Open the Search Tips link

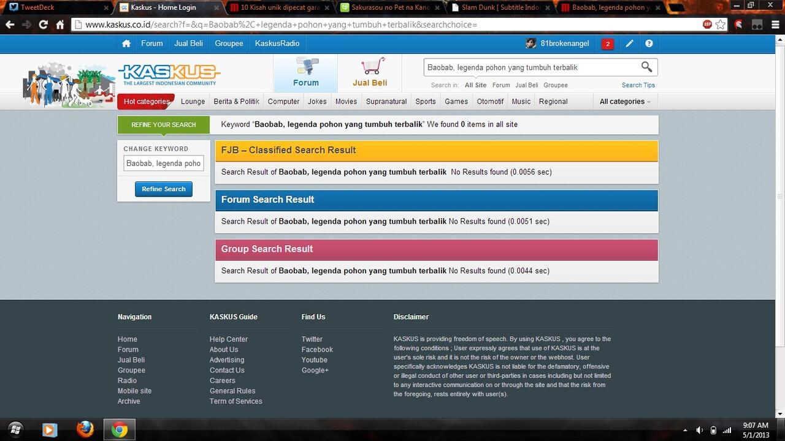(x=638, y=85)
